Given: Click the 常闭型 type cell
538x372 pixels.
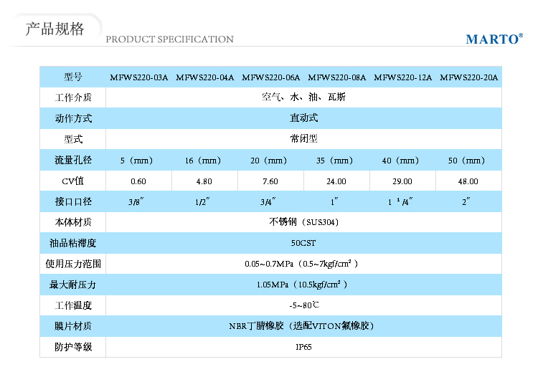Looking at the screenshot, I should 303,138.
